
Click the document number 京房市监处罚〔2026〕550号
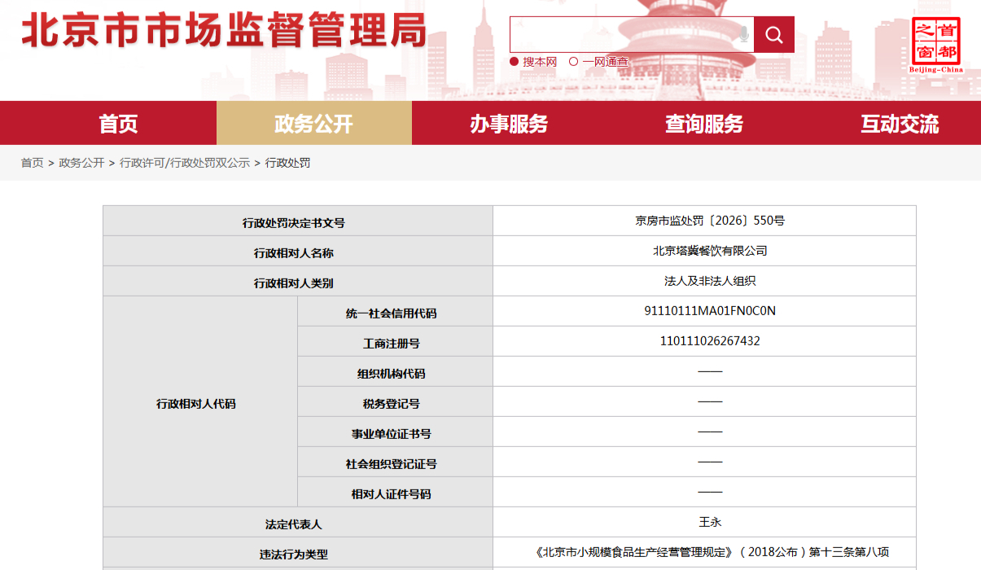coord(710,221)
